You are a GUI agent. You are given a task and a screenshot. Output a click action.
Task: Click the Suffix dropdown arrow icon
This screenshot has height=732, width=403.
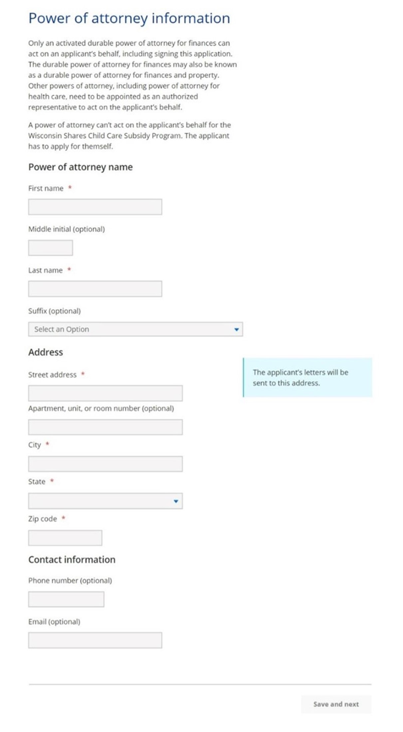(237, 329)
